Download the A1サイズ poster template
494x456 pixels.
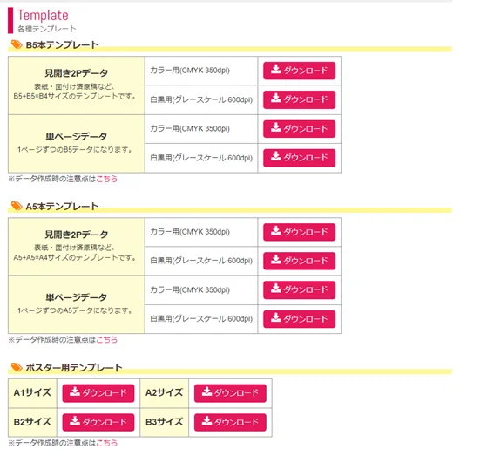click(98, 393)
